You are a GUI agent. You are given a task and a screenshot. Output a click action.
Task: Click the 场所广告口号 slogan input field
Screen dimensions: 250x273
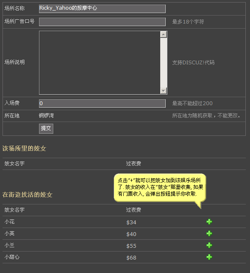coord(102,22)
